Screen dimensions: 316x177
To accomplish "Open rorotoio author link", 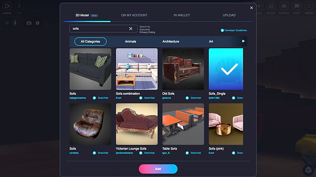I will pyautogui.click(x=74, y=153).
